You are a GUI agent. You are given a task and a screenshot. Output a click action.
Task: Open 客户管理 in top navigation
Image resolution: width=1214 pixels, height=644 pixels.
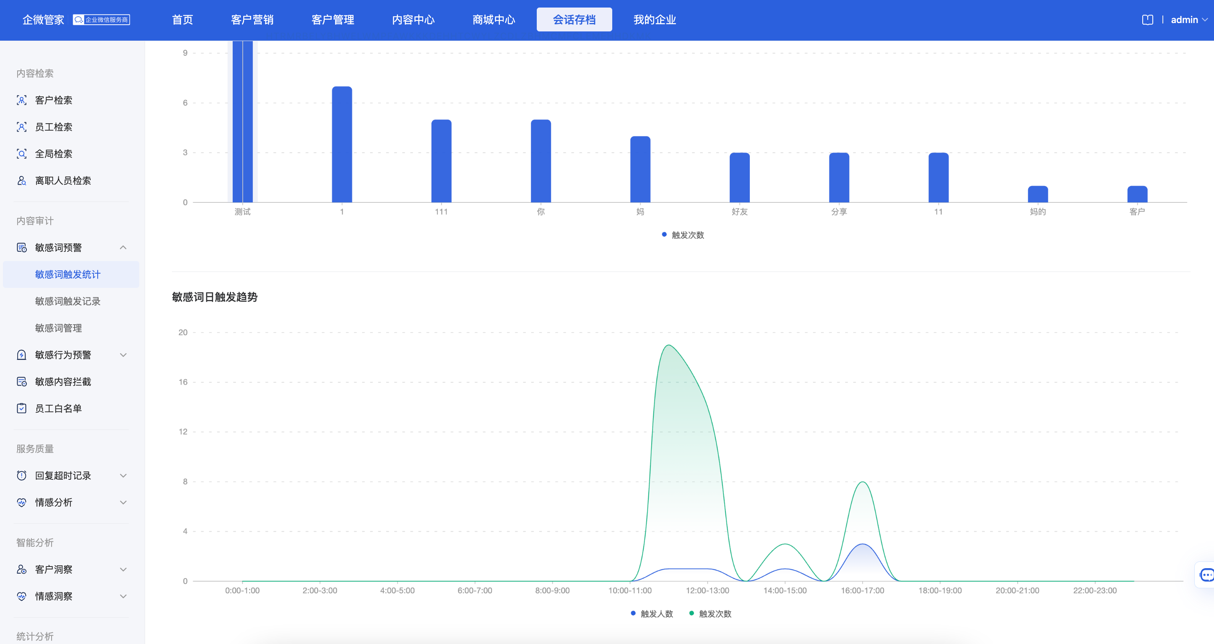click(333, 20)
